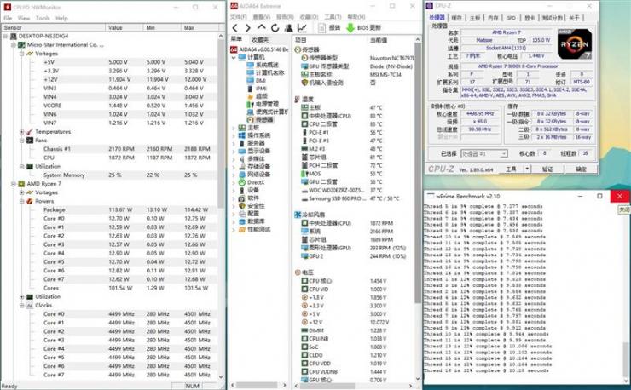This screenshot has height=390, width=631.
Task: Click the Value column header in HWMonitor
Action: coord(124,28)
